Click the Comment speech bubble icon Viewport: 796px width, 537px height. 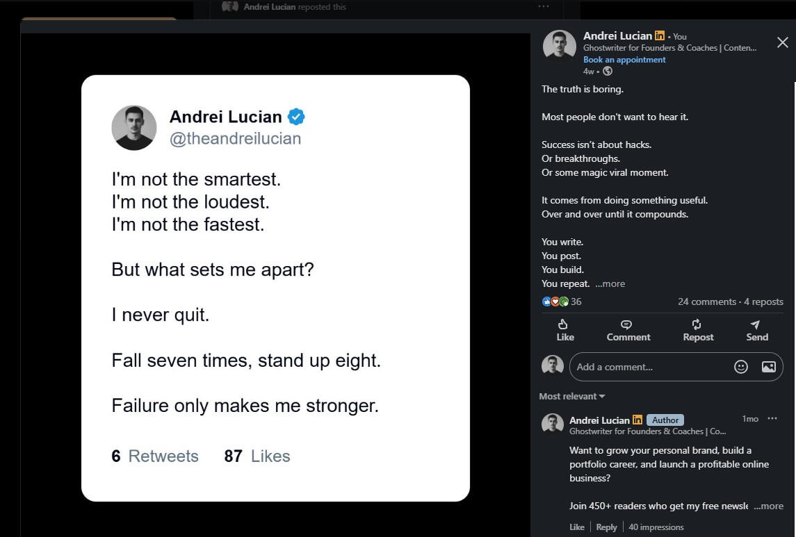626,324
